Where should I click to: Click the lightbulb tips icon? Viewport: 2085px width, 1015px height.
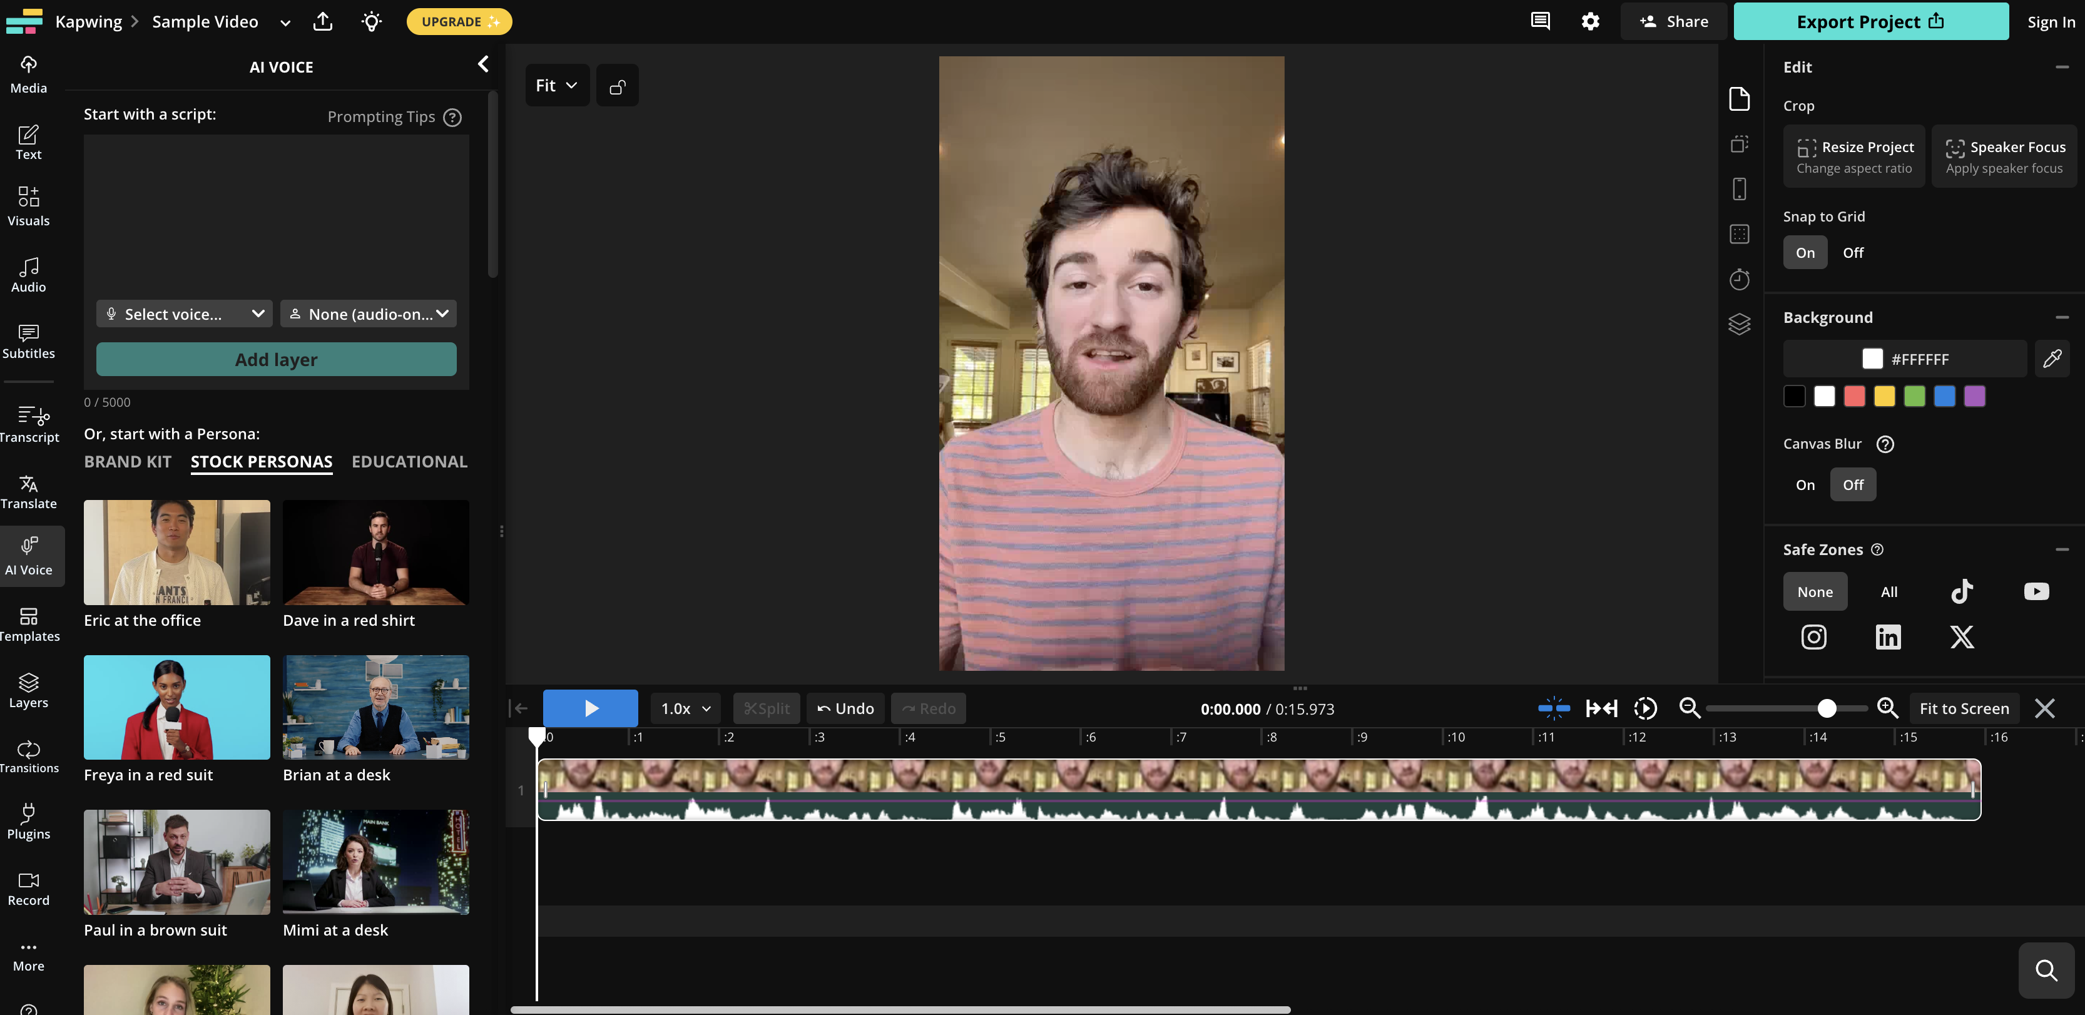point(372,22)
